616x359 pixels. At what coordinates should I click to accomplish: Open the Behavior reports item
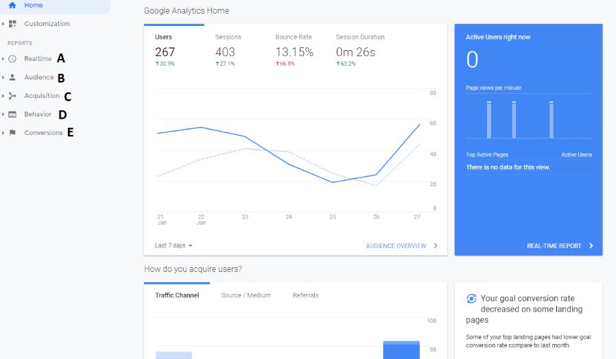38,114
